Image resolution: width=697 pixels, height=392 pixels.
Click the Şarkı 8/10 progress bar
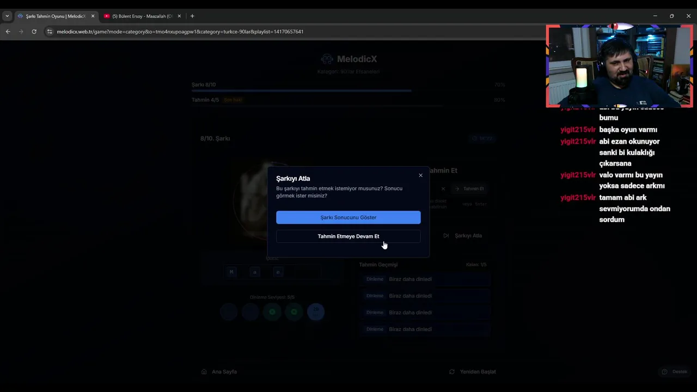tap(348, 90)
